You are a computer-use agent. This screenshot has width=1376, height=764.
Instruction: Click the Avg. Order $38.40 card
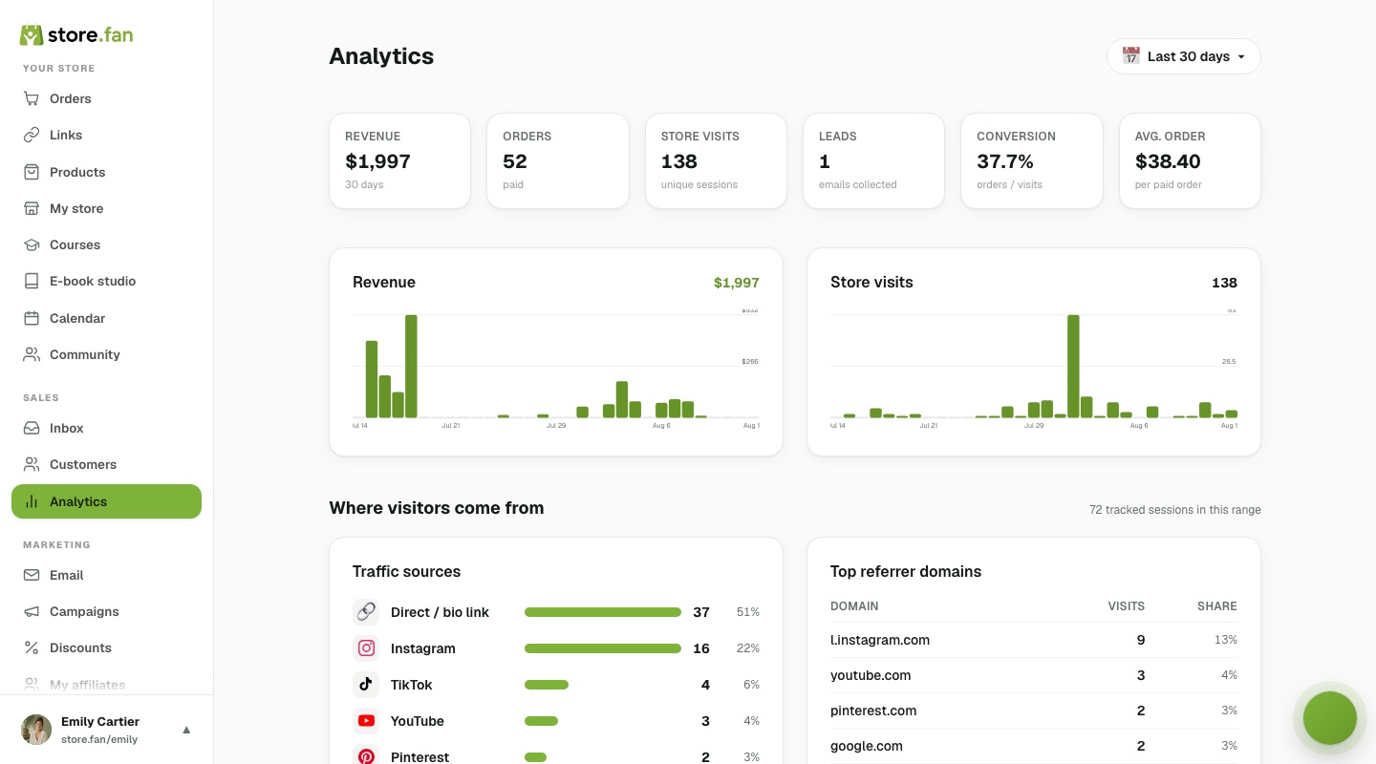(1190, 160)
